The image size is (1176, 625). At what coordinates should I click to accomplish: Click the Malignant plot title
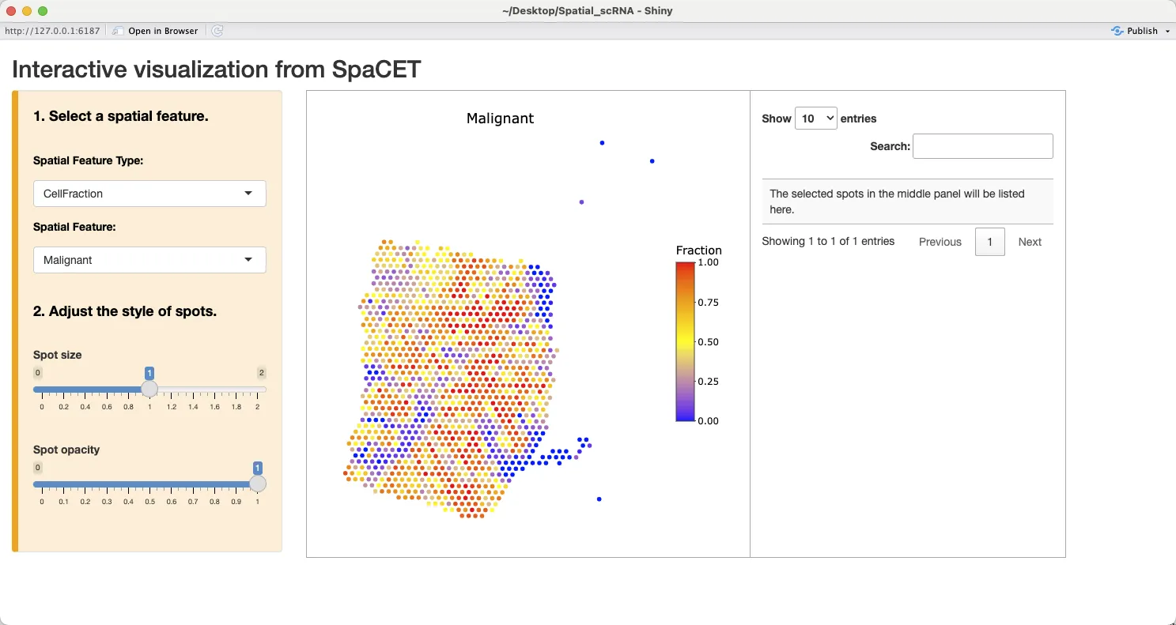(500, 119)
